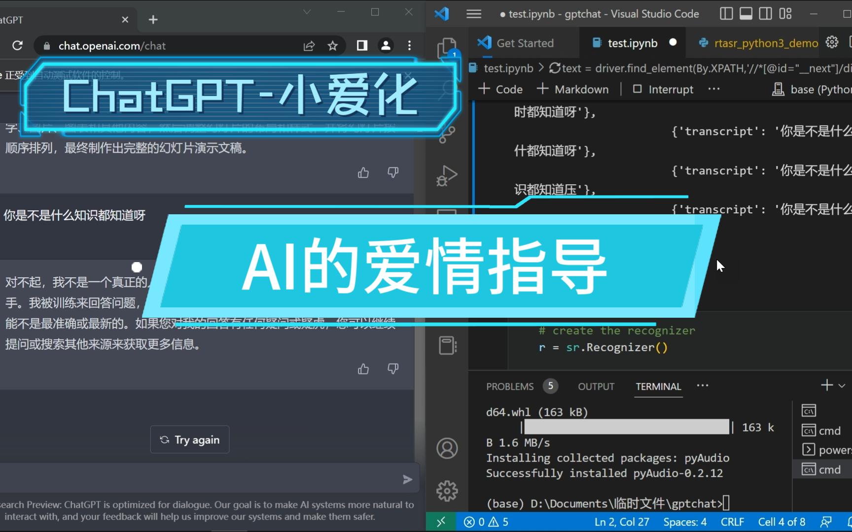Viewport: 852px width, 532px height.
Task: Show errors and warnings in status bar
Action: [486, 522]
